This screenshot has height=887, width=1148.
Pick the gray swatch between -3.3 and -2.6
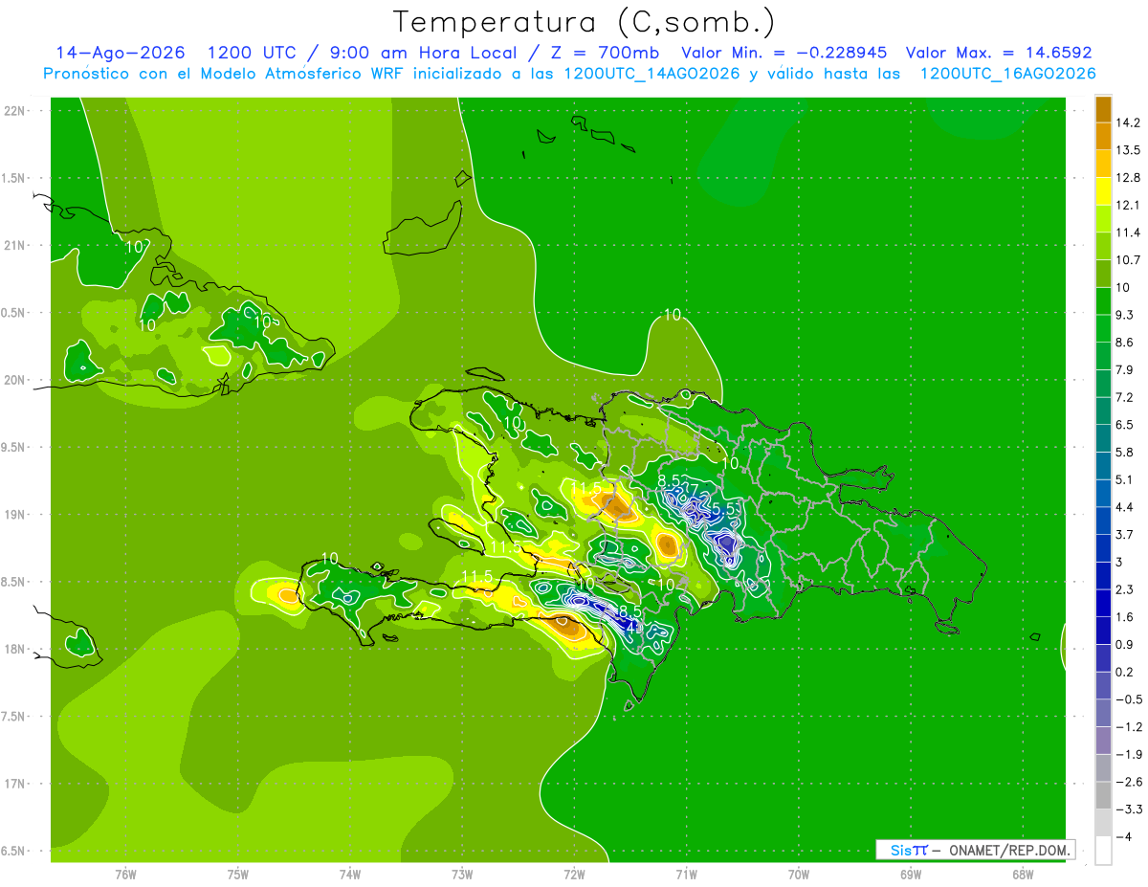[x=1103, y=795]
